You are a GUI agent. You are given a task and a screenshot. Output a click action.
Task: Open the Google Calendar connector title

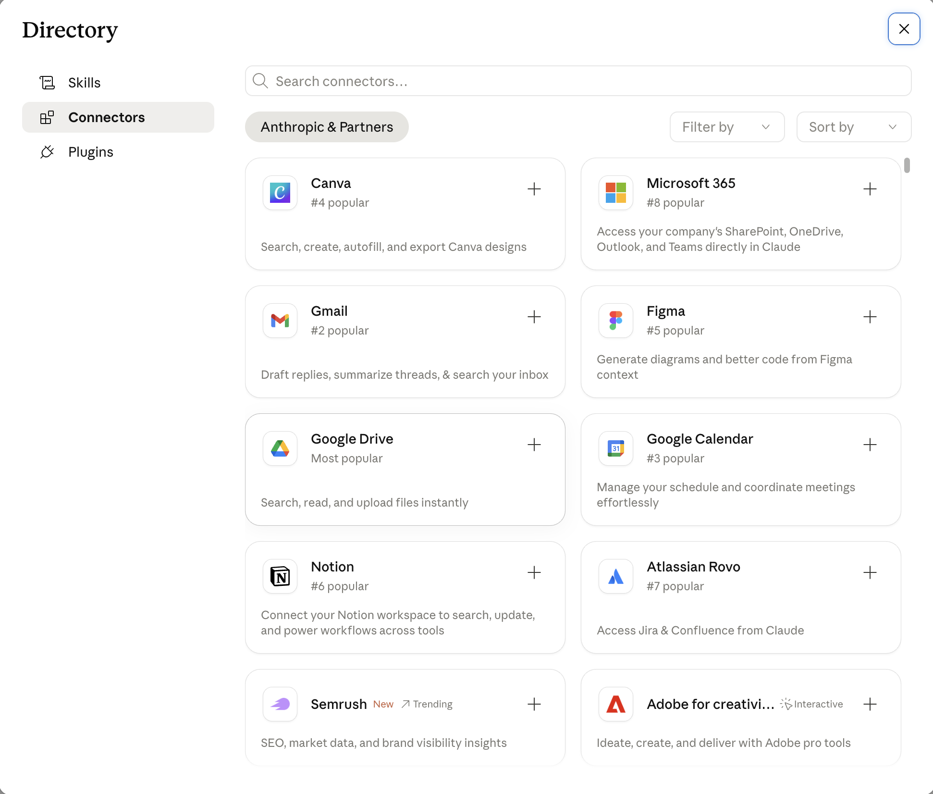pyautogui.click(x=700, y=439)
